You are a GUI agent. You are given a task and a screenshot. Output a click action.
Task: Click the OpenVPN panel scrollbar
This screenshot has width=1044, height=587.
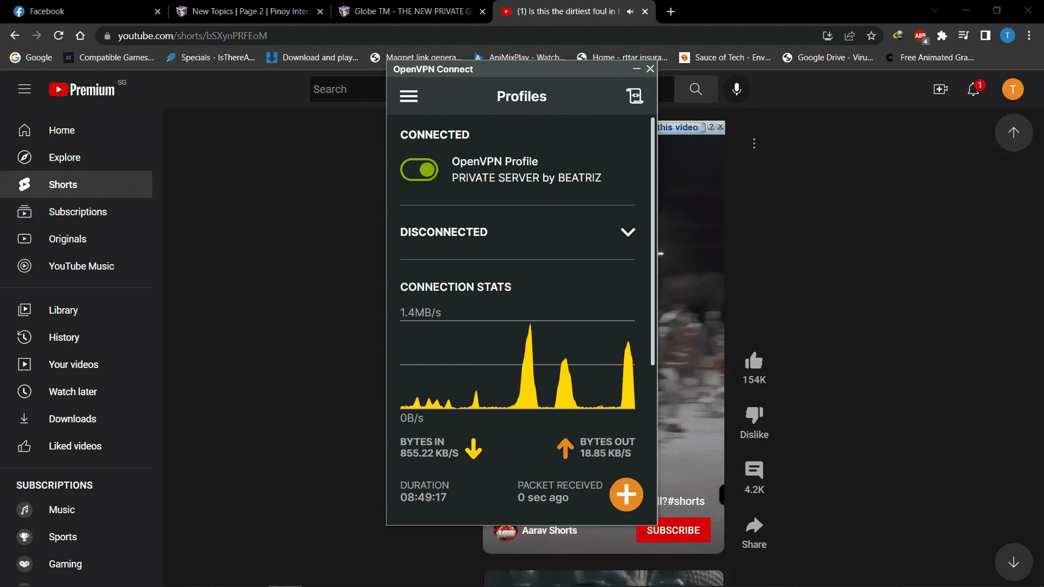click(652, 242)
